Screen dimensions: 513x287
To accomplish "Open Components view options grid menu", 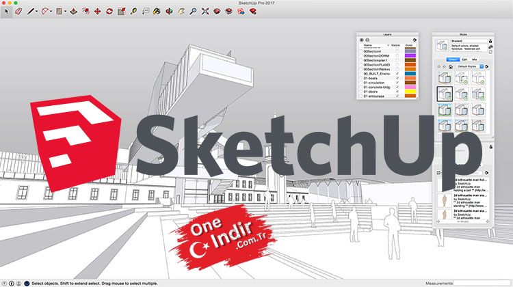I will click(439, 173).
